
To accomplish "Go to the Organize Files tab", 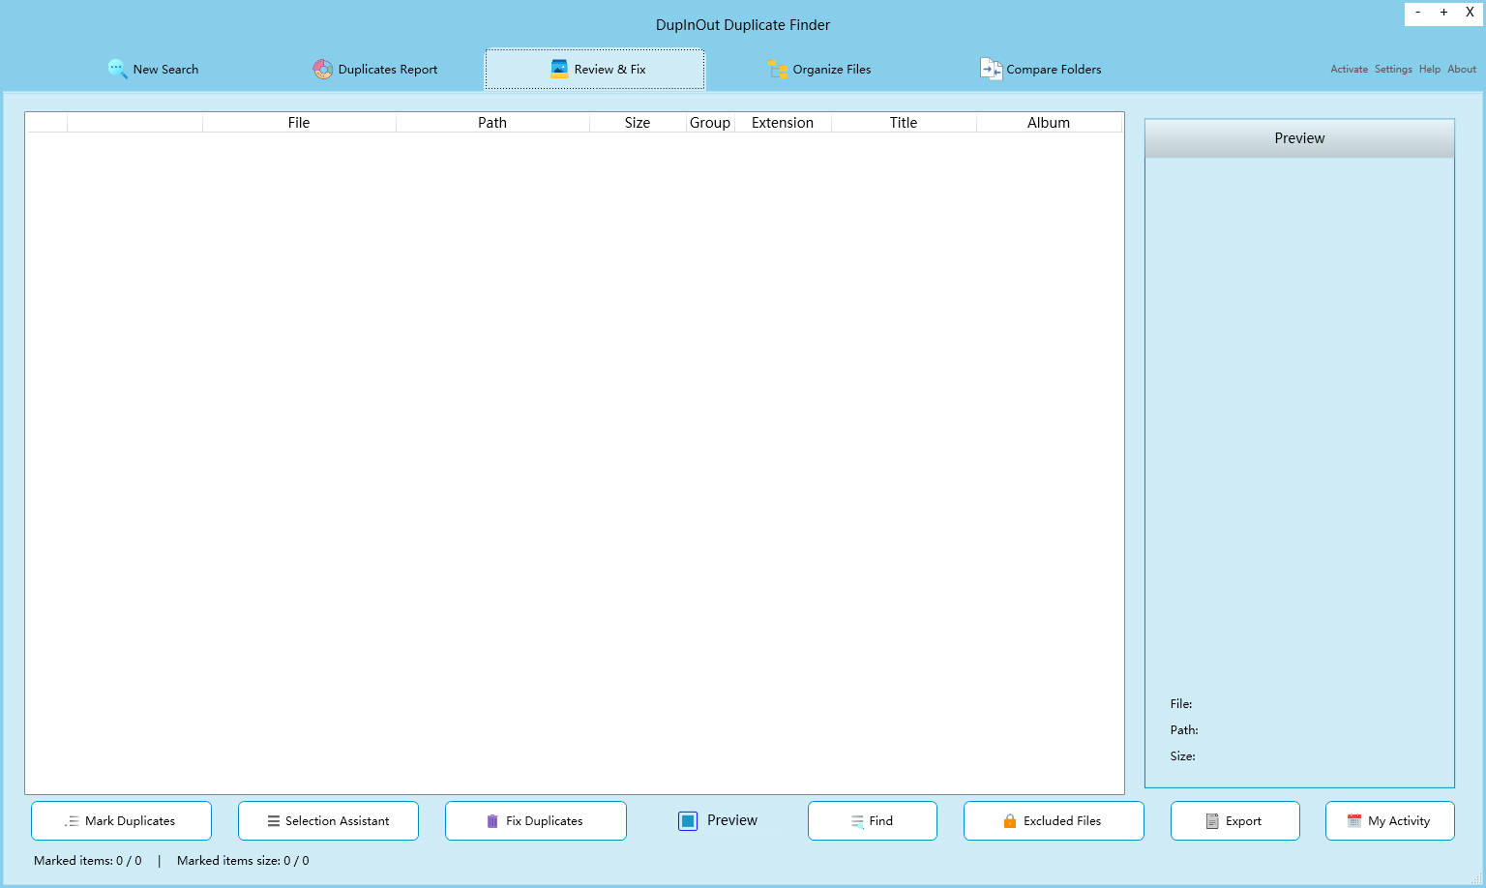I will 818,70.
